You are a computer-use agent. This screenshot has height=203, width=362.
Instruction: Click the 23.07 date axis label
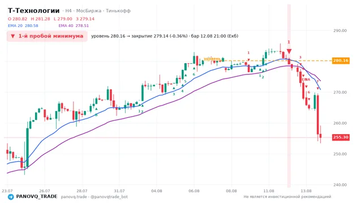(x=7, y=191)
